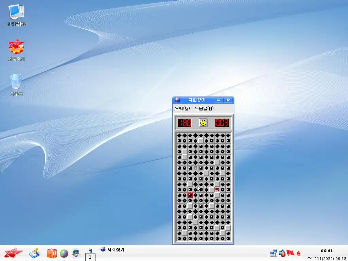Switch to virtual desktop 1

point(90,250)
